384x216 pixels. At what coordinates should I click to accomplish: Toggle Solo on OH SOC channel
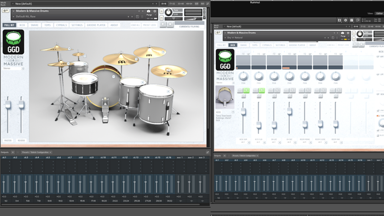(292, 90)
